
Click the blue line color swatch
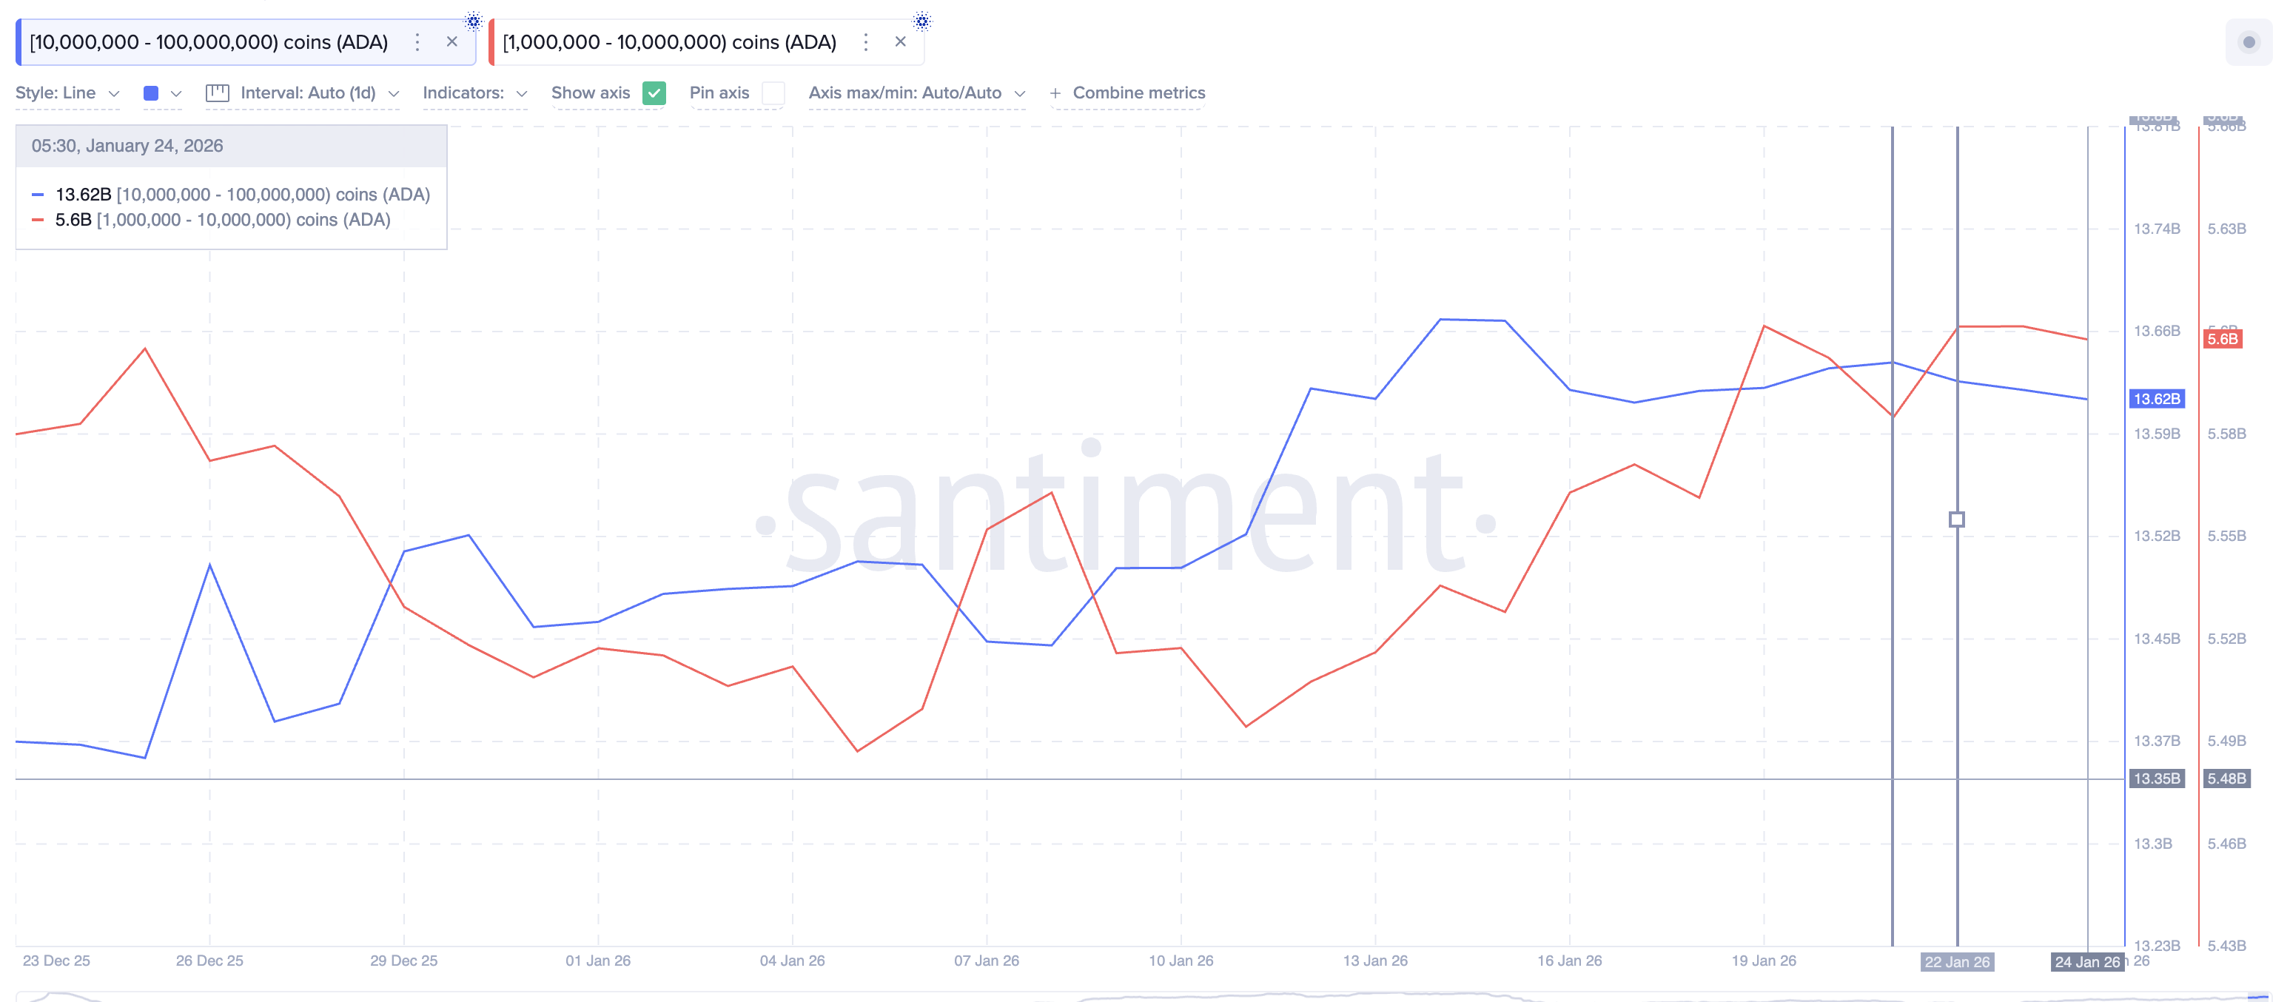pos(152,92)
